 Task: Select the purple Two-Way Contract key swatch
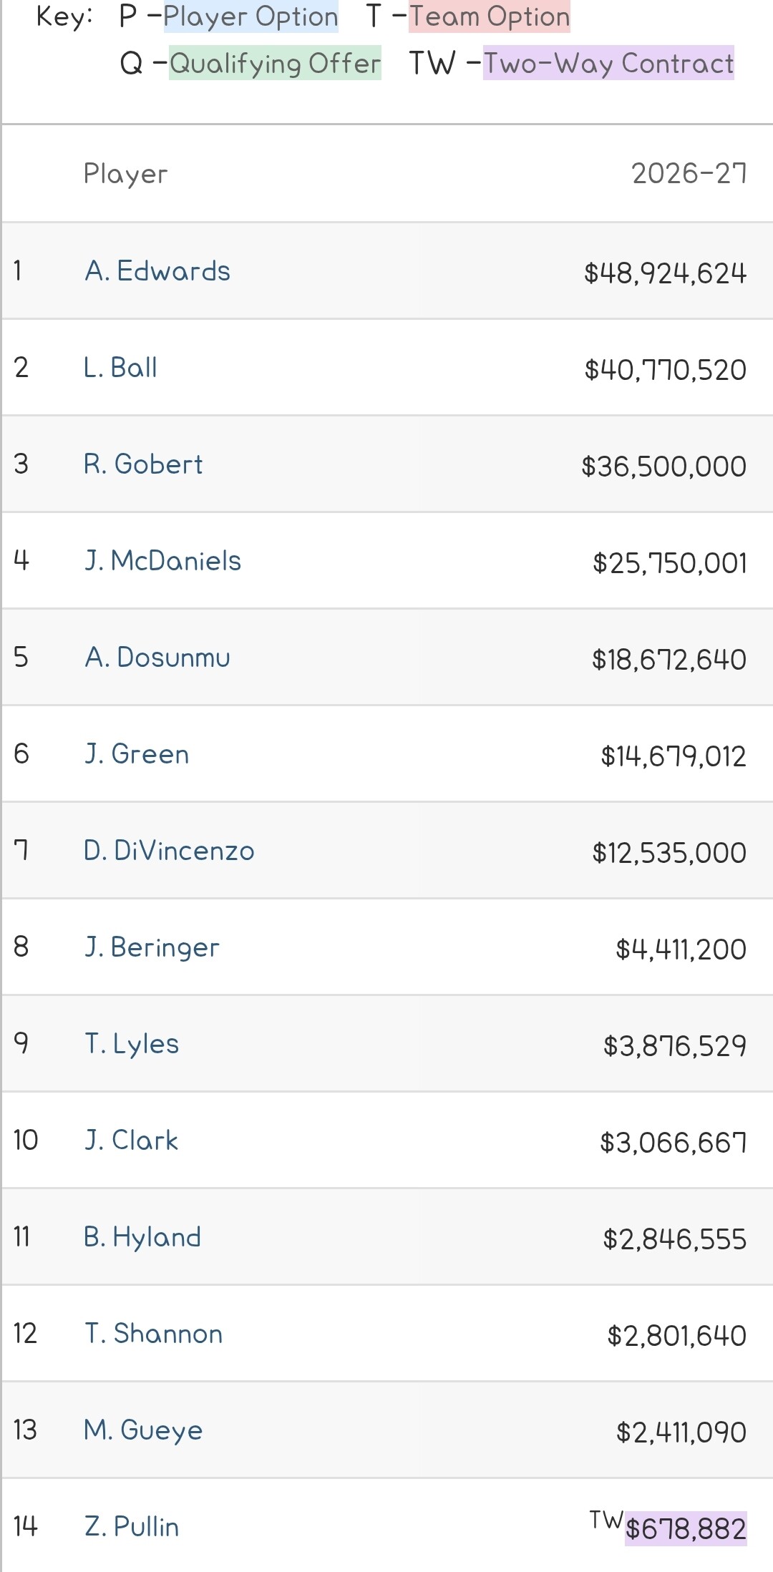(x=608, y=63)
